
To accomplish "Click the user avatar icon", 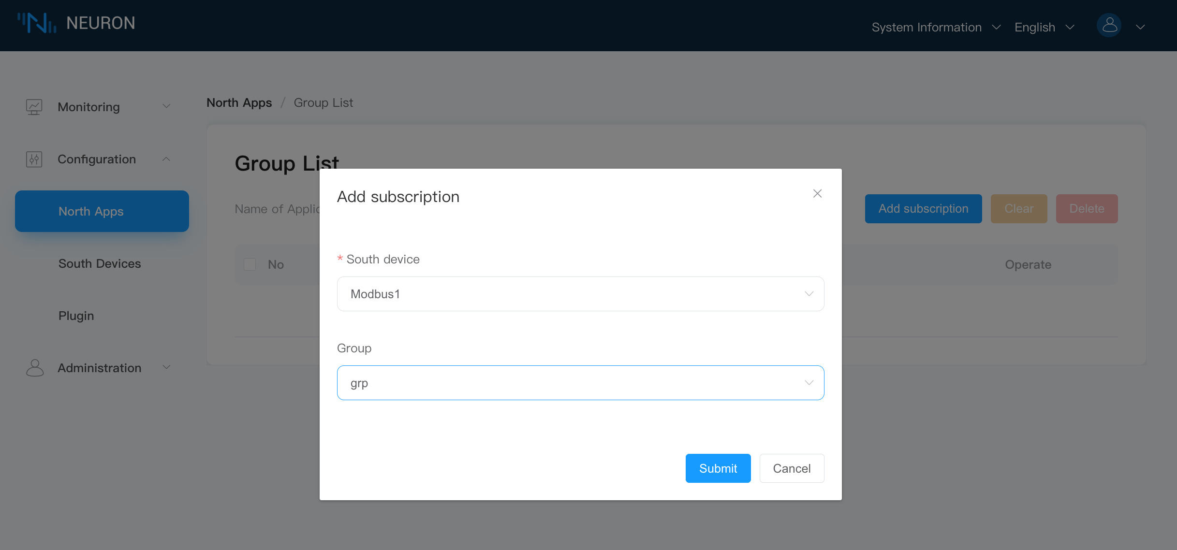I will [1109, 26].
